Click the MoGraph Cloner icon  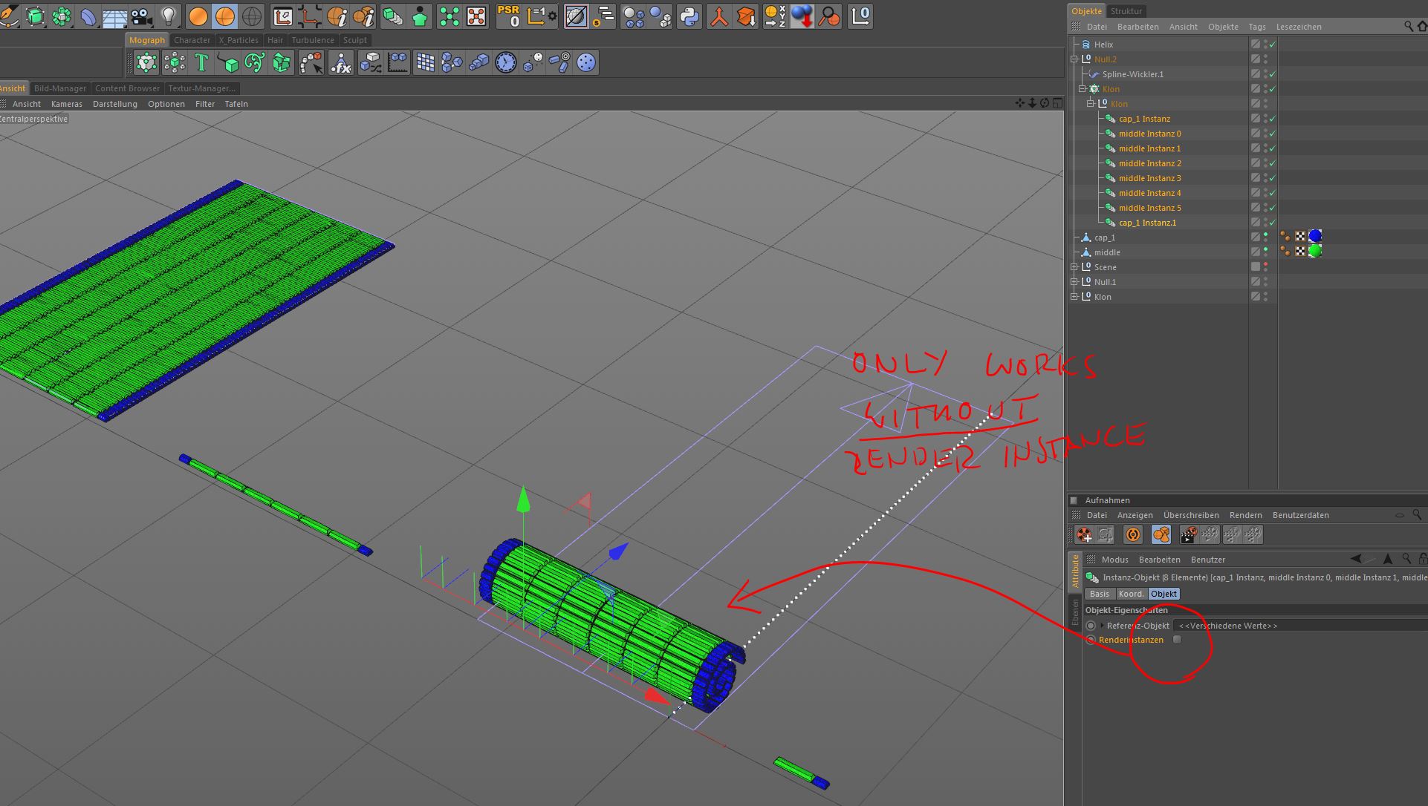click(146, 63)
